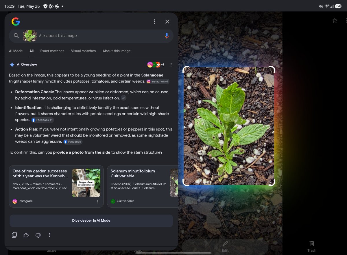Copy the AI Overview response

coord(14,235)
